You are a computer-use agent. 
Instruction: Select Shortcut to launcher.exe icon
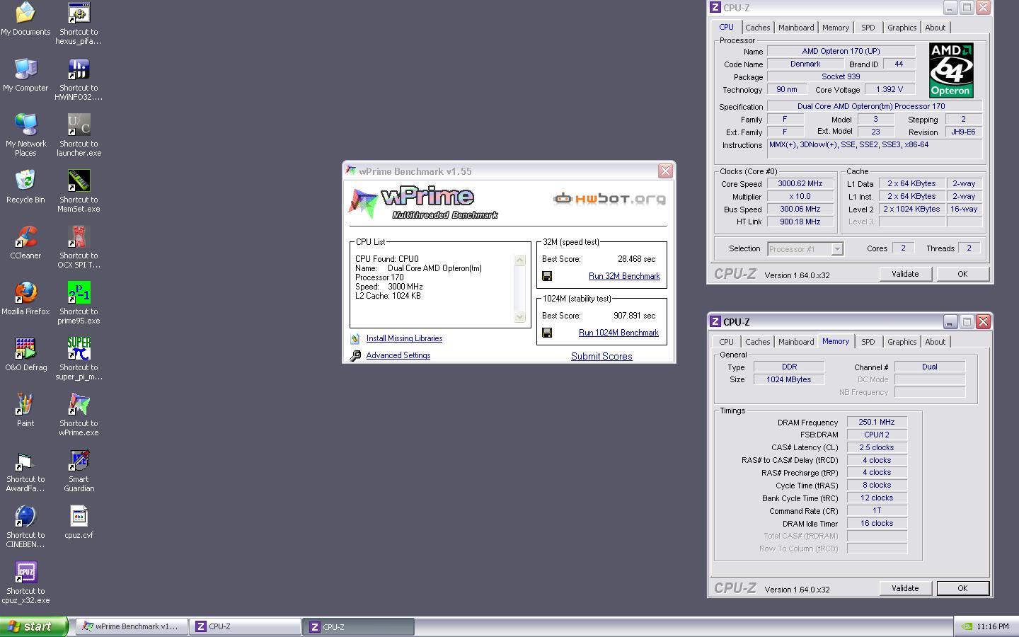pyautogui.click(x=79, y=136)
